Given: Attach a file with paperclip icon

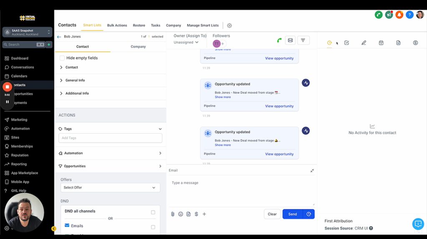Looking at the screenshot, I should pyautogui.click(x=173, y=214).
